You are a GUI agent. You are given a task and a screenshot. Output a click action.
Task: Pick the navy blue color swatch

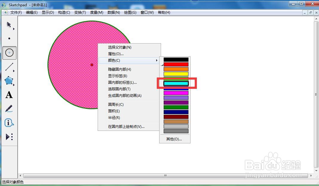pos(176,112)
